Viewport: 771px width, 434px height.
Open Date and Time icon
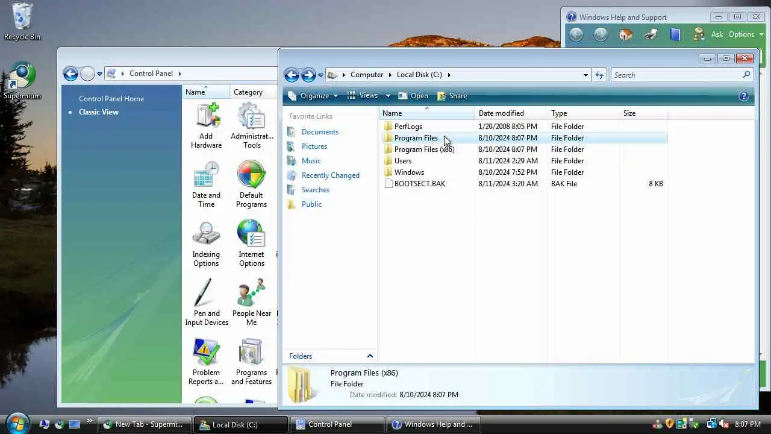point(206,184)
